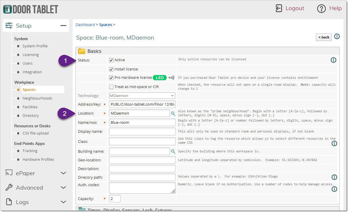Image resolution: width=349 pixels, height=213 pixels.
Task: Click the Display name field
Action: coord(142,131)
